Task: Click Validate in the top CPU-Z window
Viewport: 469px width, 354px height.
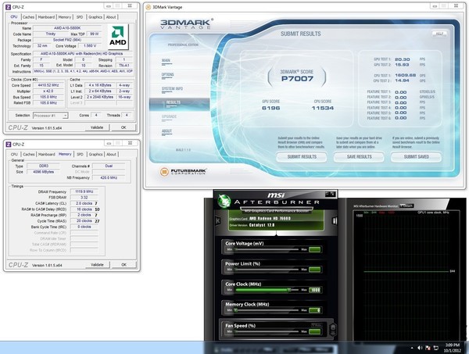Action: (97, 127)
